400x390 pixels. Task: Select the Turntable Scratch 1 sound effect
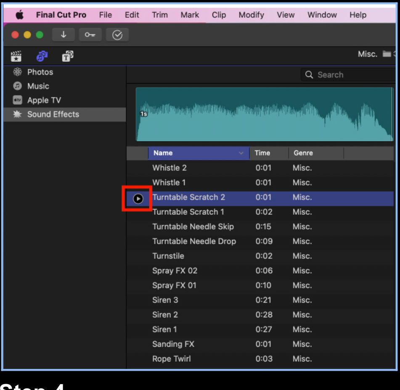[x=260, y=212]
